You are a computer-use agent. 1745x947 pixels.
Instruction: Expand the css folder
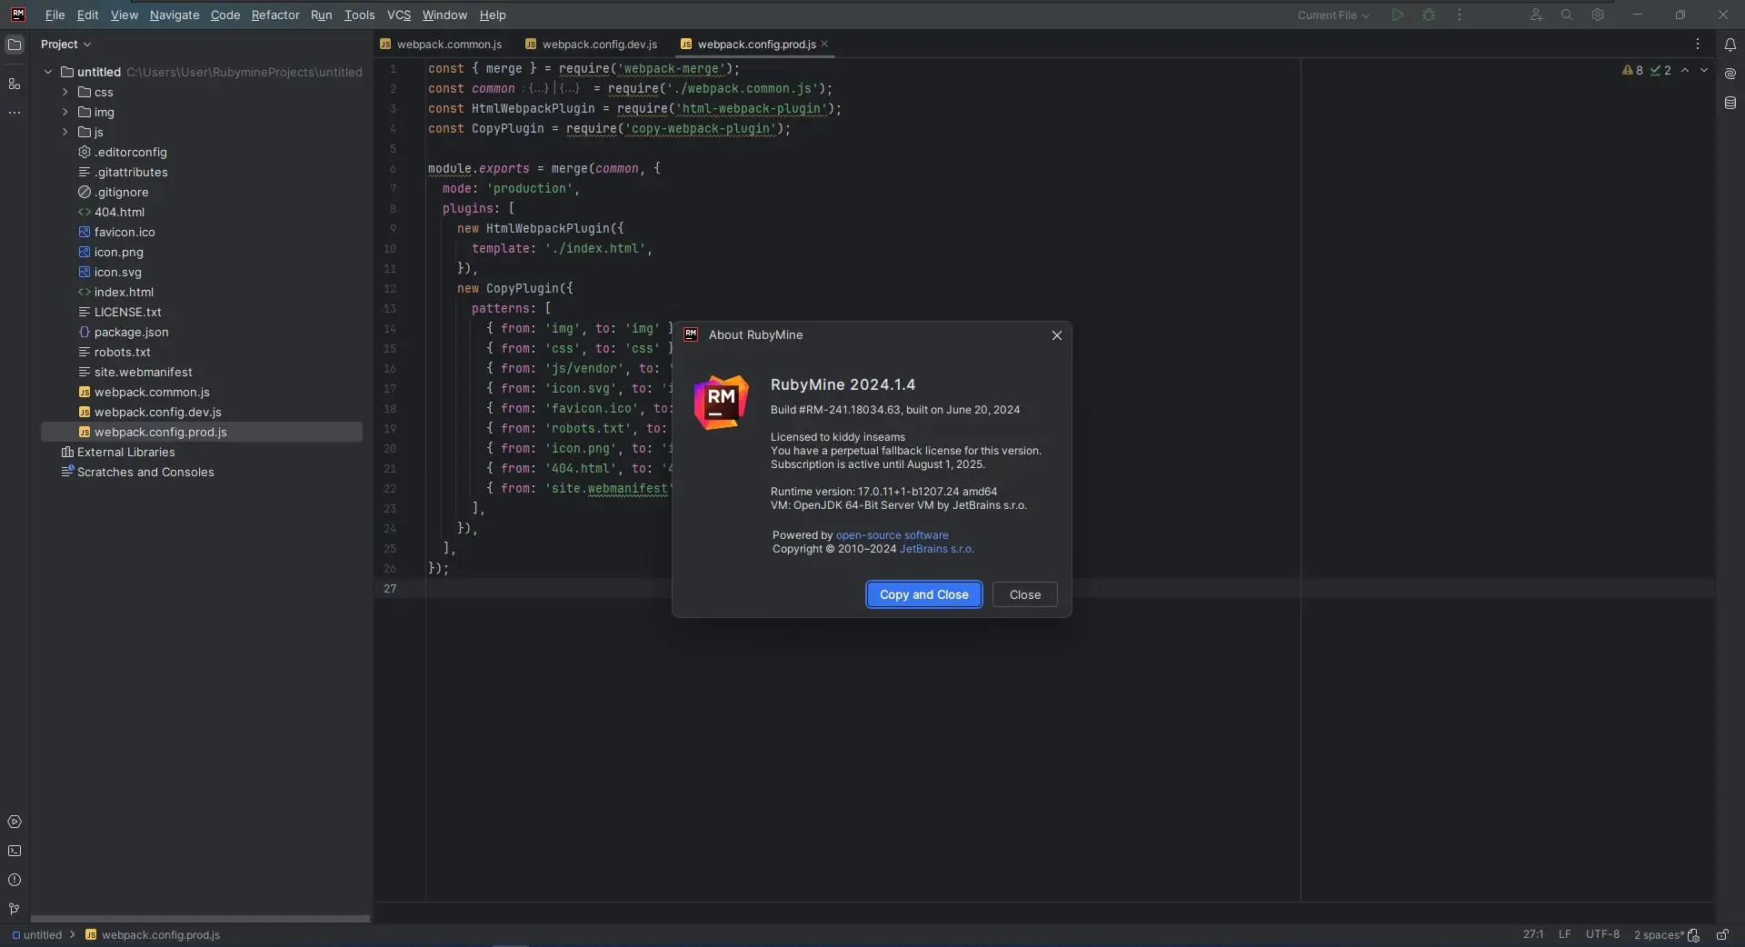tap(65, 92)
